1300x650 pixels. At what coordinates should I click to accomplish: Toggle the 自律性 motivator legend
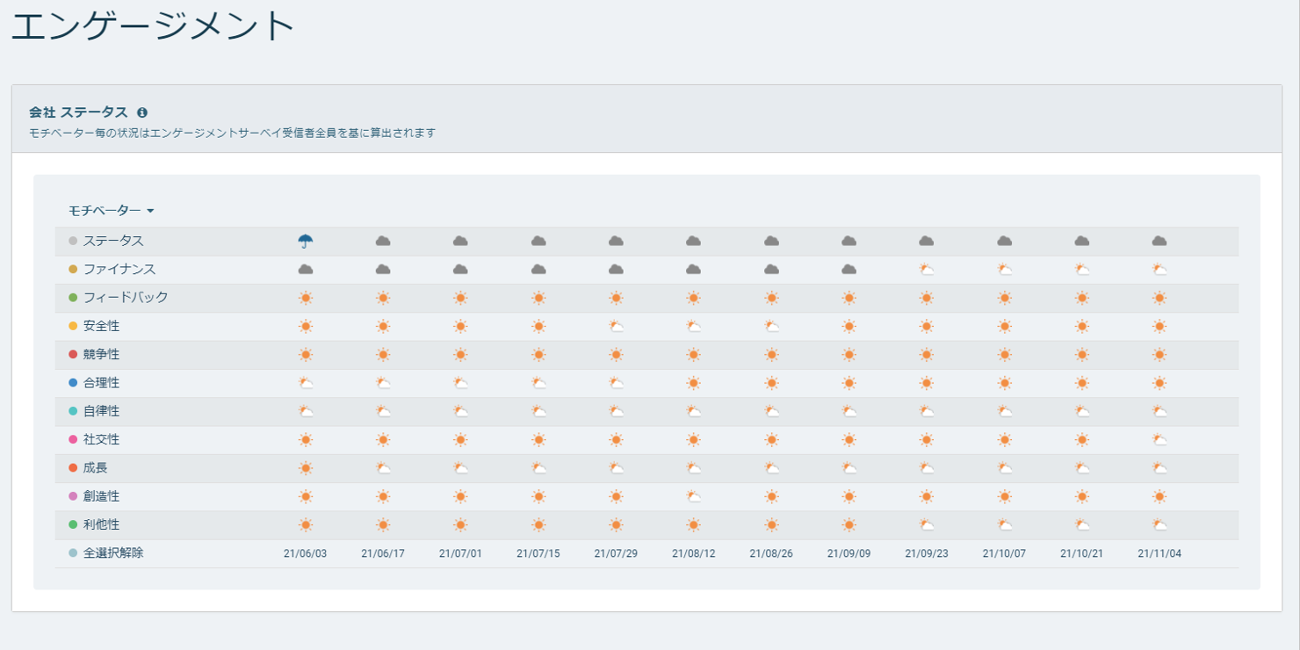click(94, 411)
